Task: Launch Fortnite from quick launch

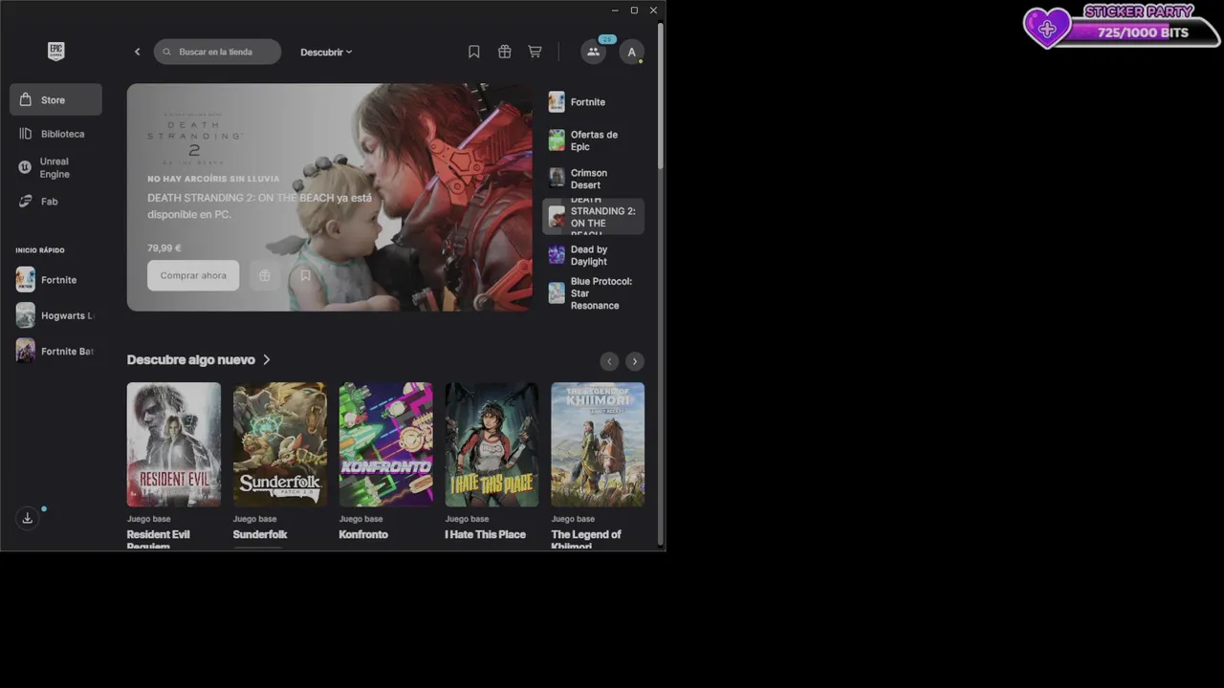Action: click(x=57, y=280)
